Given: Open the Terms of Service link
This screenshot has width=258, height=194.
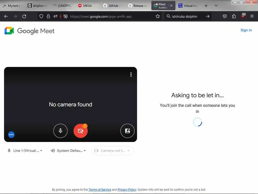Looking at the screenshot, I should 100,189.
